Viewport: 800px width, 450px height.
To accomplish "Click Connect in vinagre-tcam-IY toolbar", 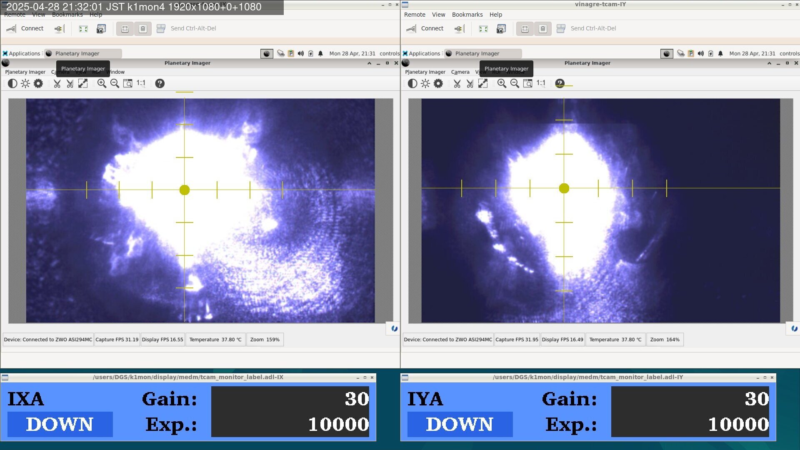I will [x=425, y=28].
